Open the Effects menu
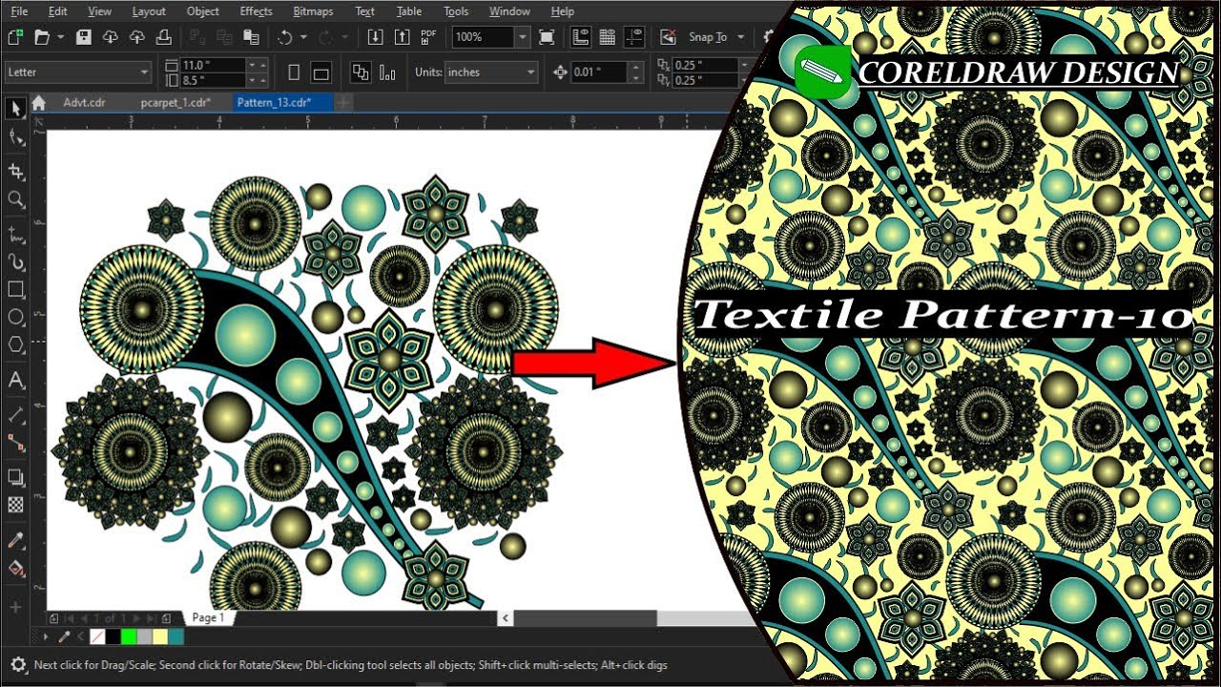The width and height of the screenshot is (1221, 687). pyautogui.click(x=257, y=11)
